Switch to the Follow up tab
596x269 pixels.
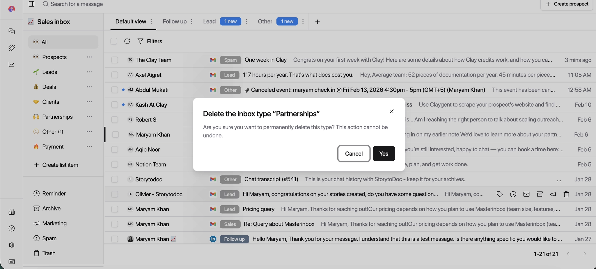coord(175,21)
